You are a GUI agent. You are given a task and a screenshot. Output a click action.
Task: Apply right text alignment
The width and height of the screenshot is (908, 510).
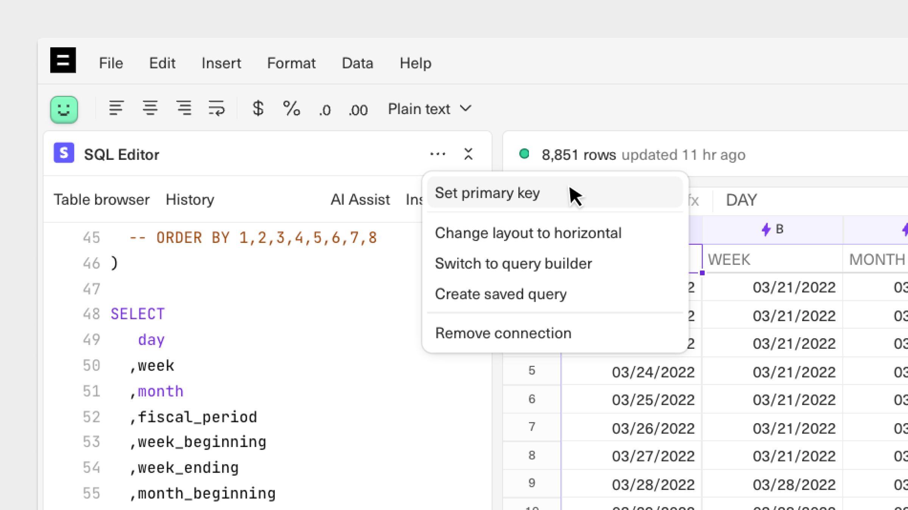[x=184, y=109]
